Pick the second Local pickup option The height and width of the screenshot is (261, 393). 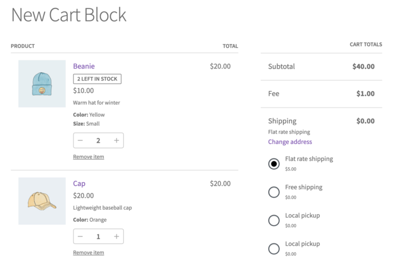click(274, 248)
